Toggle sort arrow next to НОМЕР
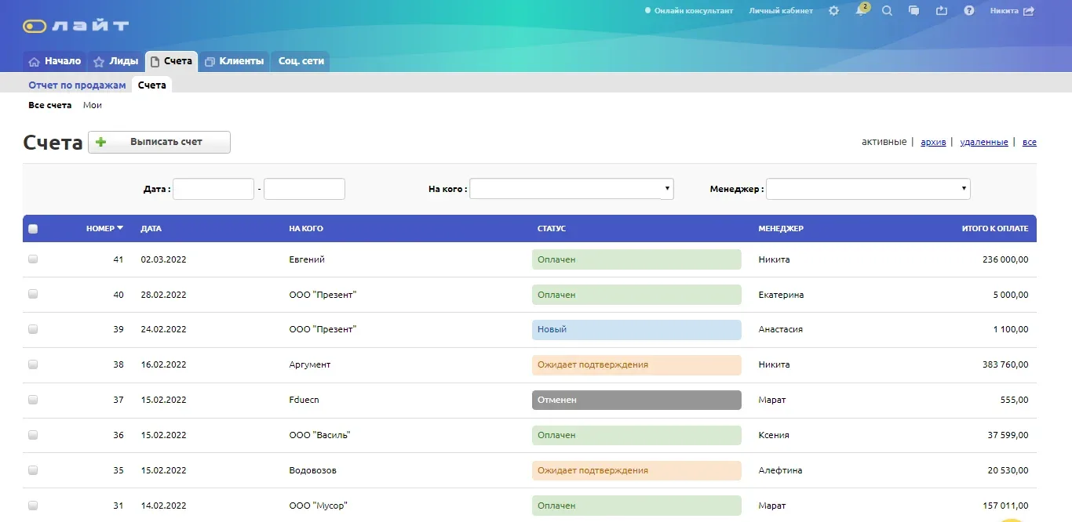Screen dimensions: 1072x522 120,229
